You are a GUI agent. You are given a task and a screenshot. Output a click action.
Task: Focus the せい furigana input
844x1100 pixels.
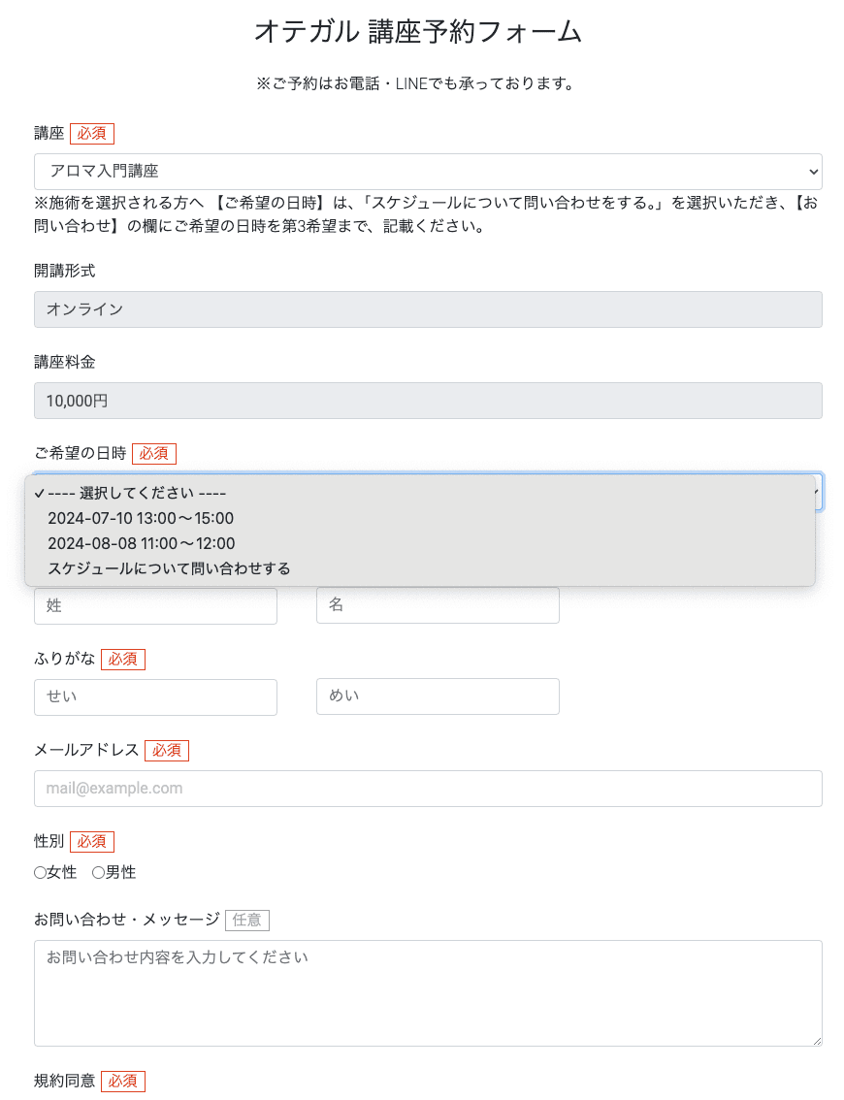[x=155, y=696]
